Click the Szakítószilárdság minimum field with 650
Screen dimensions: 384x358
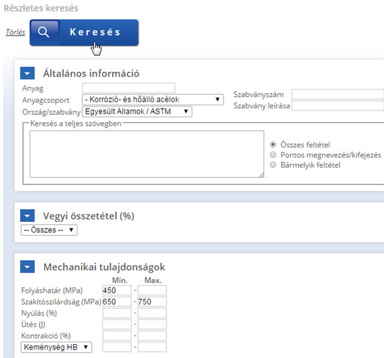[x=117, y=301]
